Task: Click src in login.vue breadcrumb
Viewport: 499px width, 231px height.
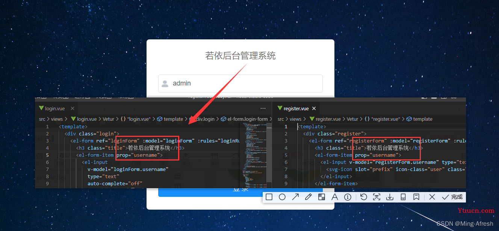Action: pos(42,119)
